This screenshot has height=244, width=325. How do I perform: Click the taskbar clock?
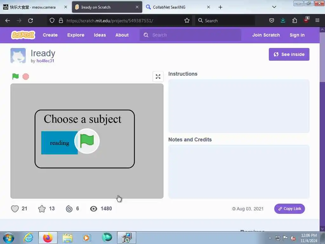[309, 238]
